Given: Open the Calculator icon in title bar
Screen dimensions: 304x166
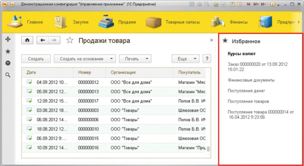Looking at the screenshot, I should (232, 4).
